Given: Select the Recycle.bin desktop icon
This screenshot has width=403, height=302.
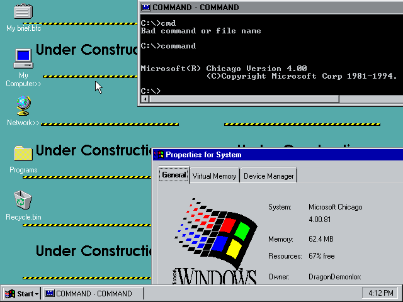Looking at the screenshot, I should click(23, 200).
